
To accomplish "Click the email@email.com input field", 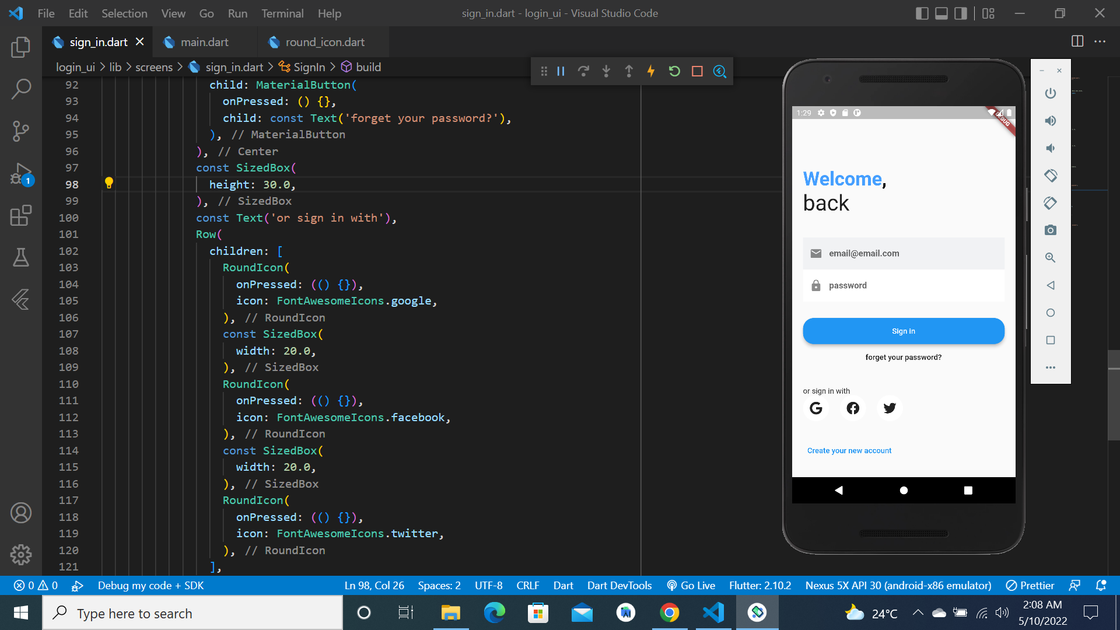I will tap(903, 253).
